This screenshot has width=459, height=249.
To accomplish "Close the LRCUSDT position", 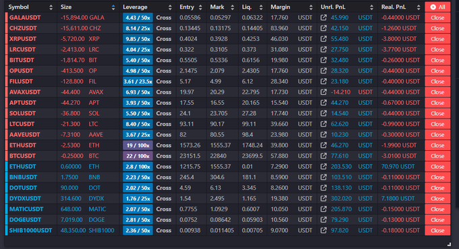I will (437, 50).
